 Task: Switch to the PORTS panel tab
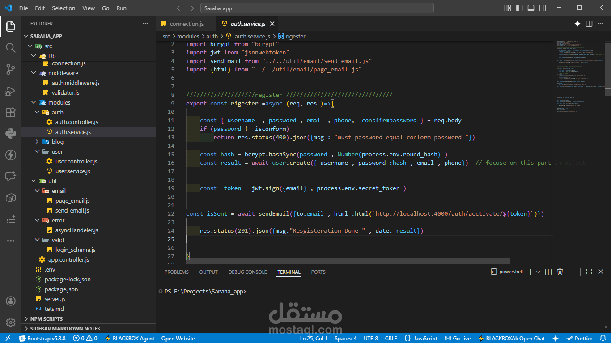point(318,272)
